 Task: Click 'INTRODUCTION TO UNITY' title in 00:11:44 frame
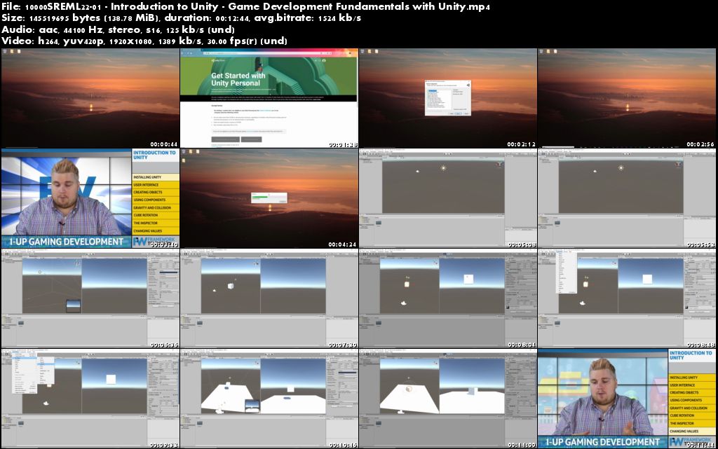[691, 355]
